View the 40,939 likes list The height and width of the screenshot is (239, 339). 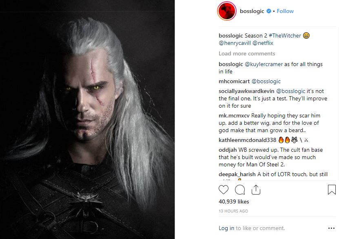[x=234, y=201]
